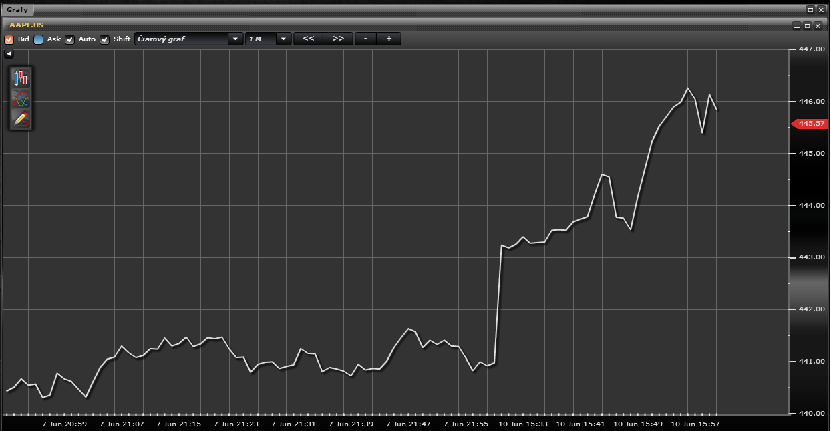Image resolution: width=831 pixels, height=431 pixels.
Task: Click the 7 Jun 21:47 time label
Action: click(x=409, y=424)
